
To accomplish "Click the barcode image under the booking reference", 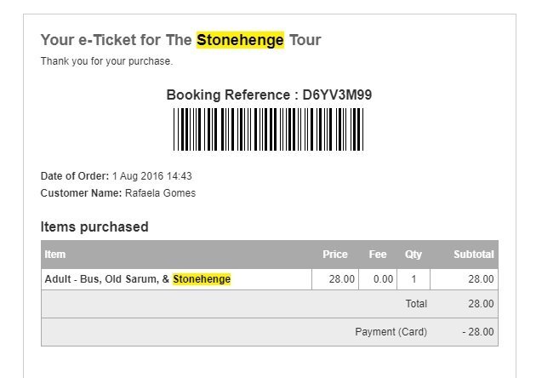I will tap(269, 130).
